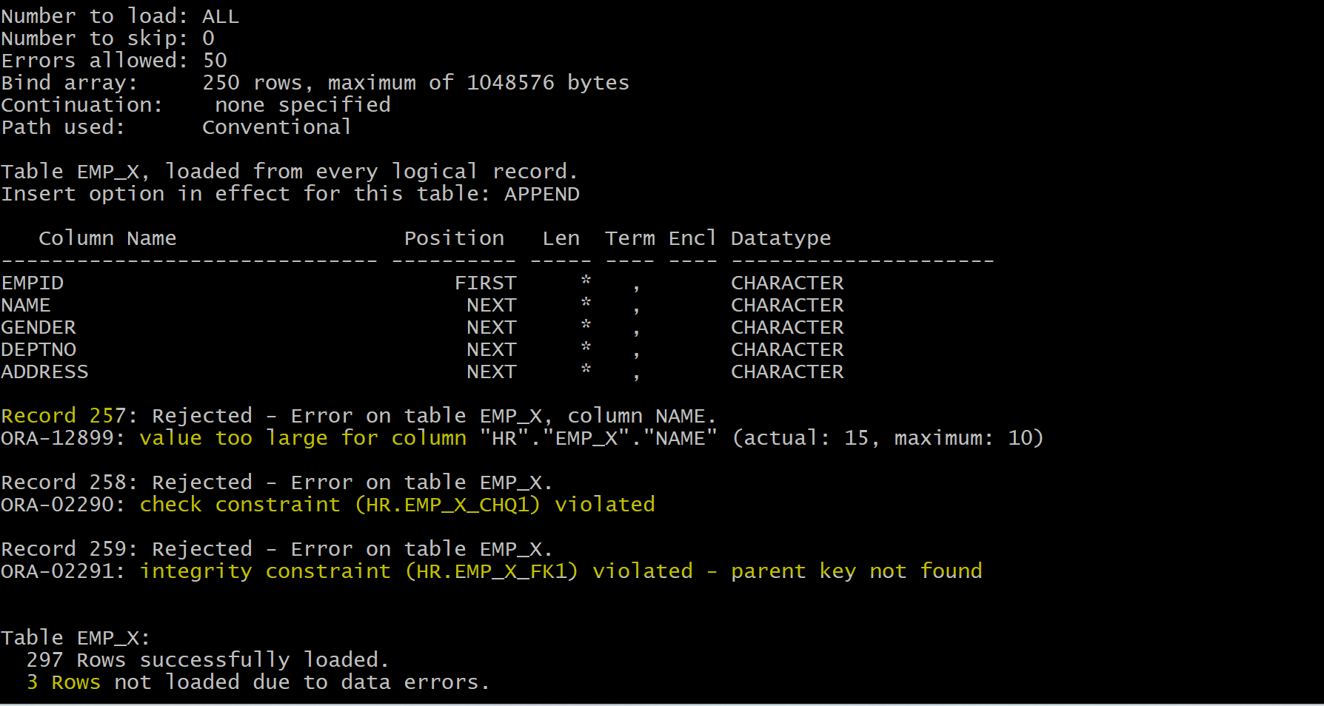Select the "1048576" bytes value
This screenshot has height=706, width=1324.
pos(510,83)
